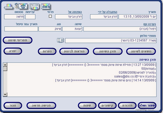Click the התקבלה על ידי name field

tap(104, 17)
